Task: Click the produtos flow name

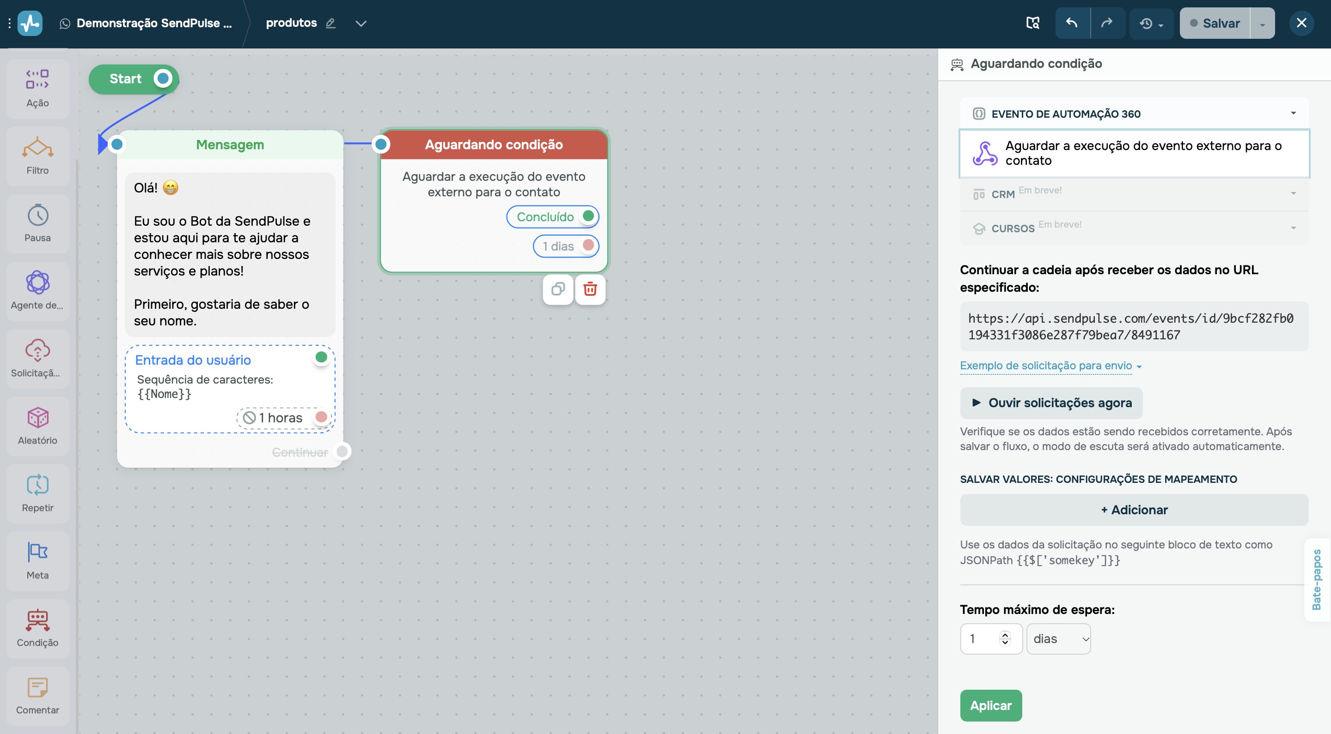Action: [x=292, y=23]
